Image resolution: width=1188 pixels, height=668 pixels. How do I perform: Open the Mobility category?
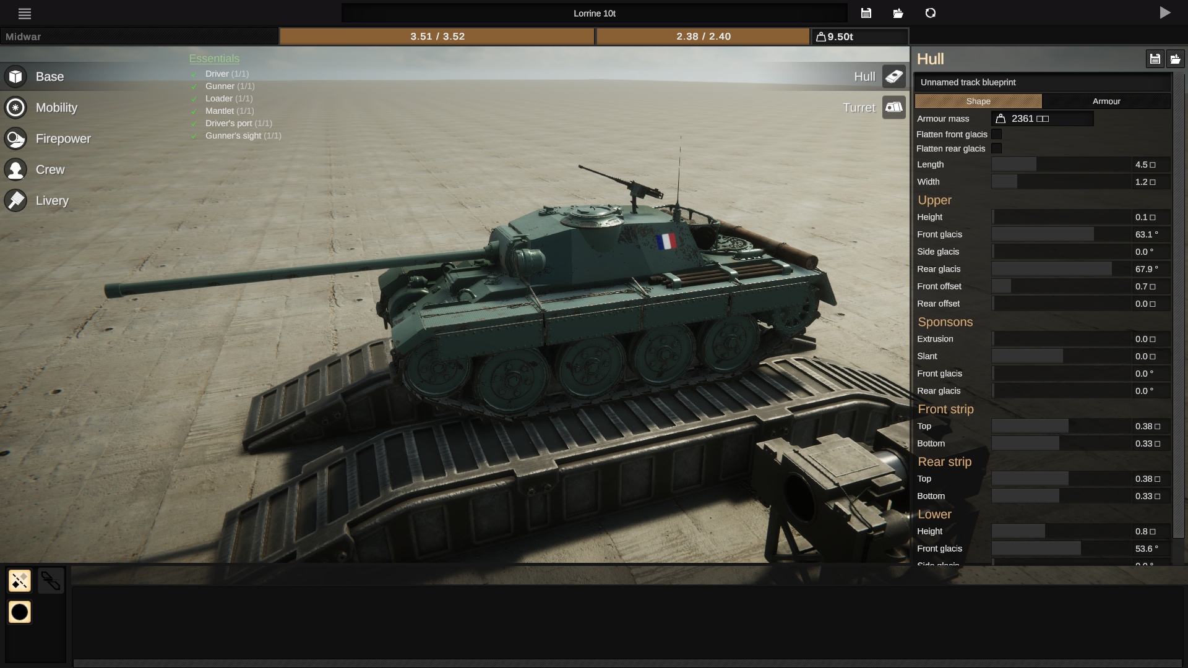56,108
